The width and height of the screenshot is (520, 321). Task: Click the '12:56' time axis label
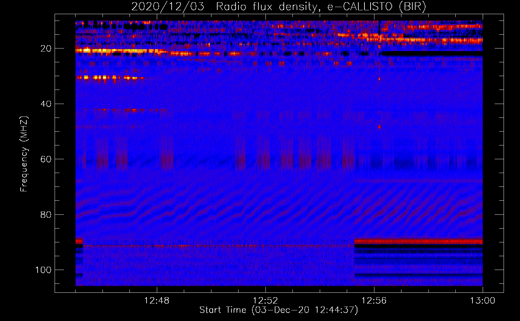[x=374, y=301]
